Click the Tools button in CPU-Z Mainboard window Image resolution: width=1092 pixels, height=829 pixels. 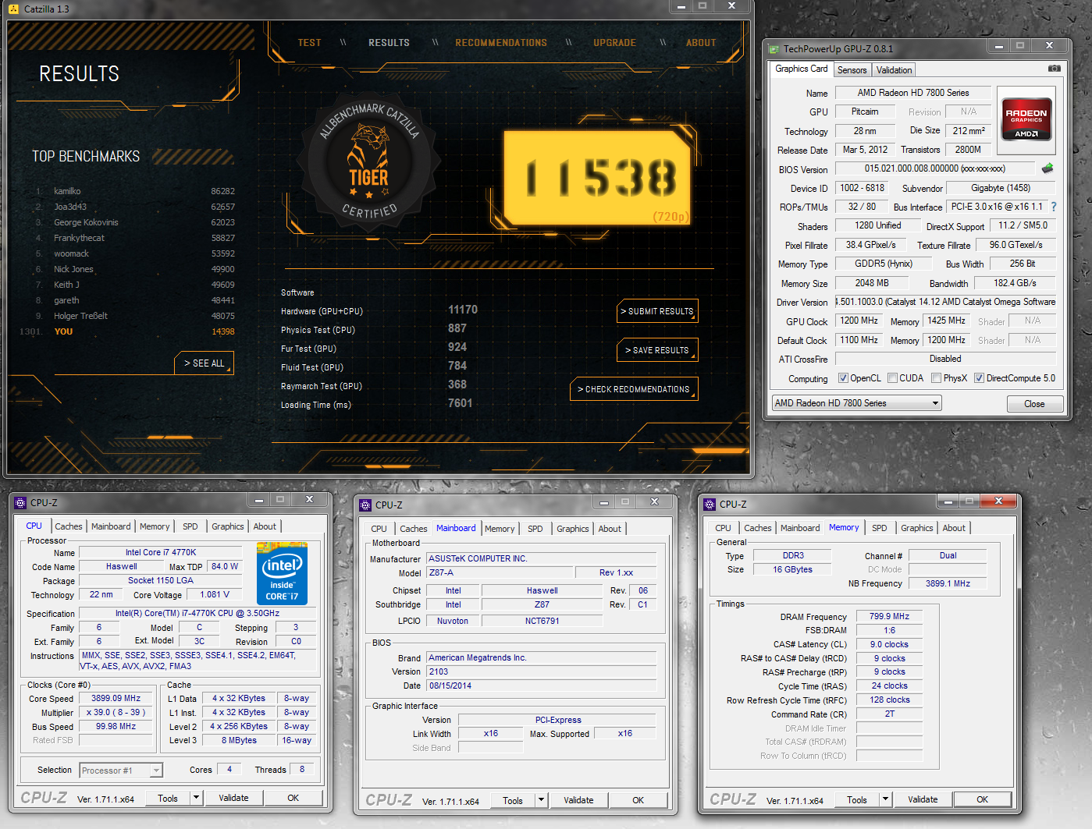click(513, 800)
